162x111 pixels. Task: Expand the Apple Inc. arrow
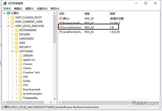click(x=16, y=60)
